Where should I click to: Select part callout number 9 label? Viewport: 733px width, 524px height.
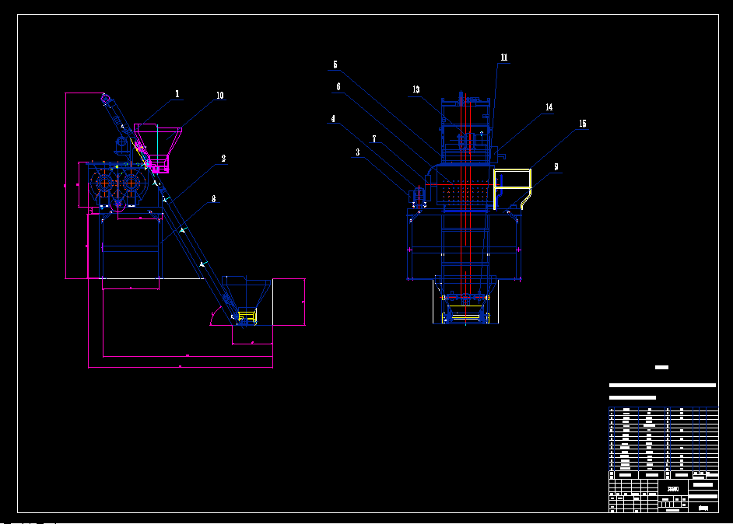point(556,166)
